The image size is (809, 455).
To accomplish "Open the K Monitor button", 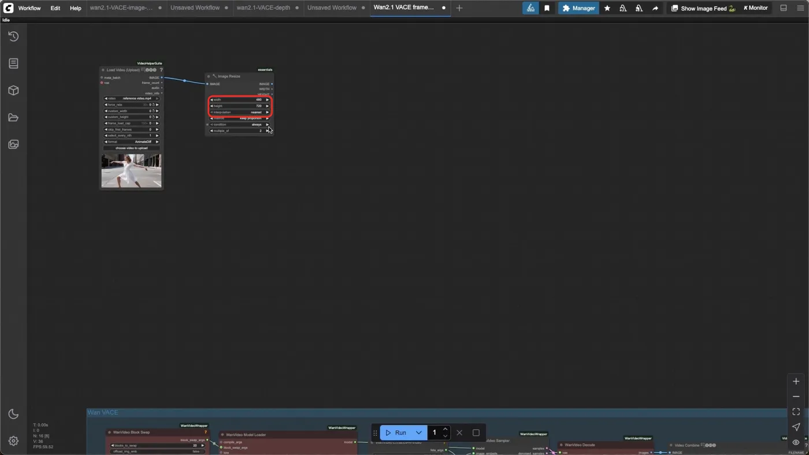I will click(x=756, y=8).
